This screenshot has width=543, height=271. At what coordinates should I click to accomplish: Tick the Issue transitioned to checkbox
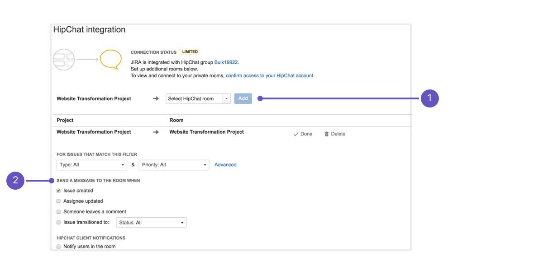pos(58,222)
